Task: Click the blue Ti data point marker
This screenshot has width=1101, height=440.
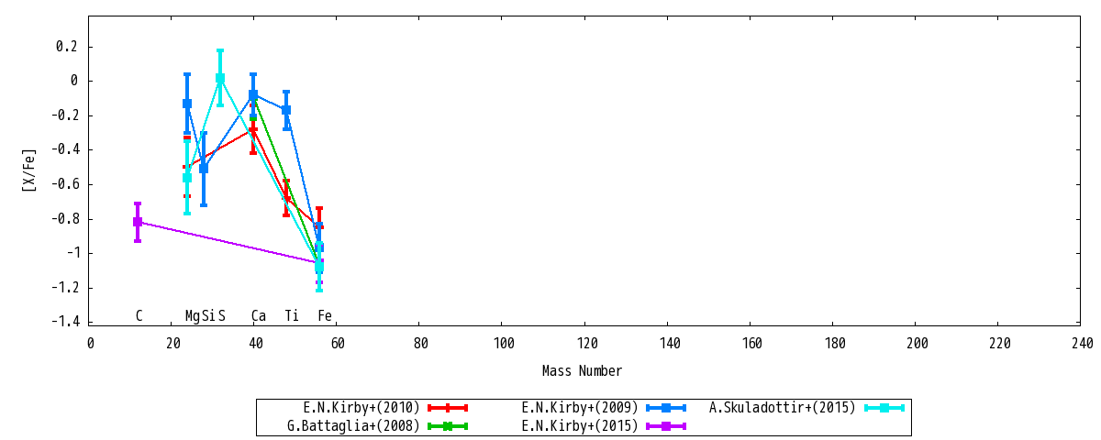Action: [x=286, y=110]
